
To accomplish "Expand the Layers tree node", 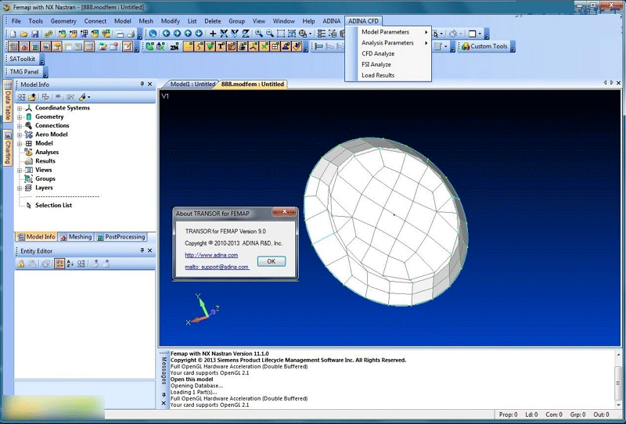I will pos(19,188).
